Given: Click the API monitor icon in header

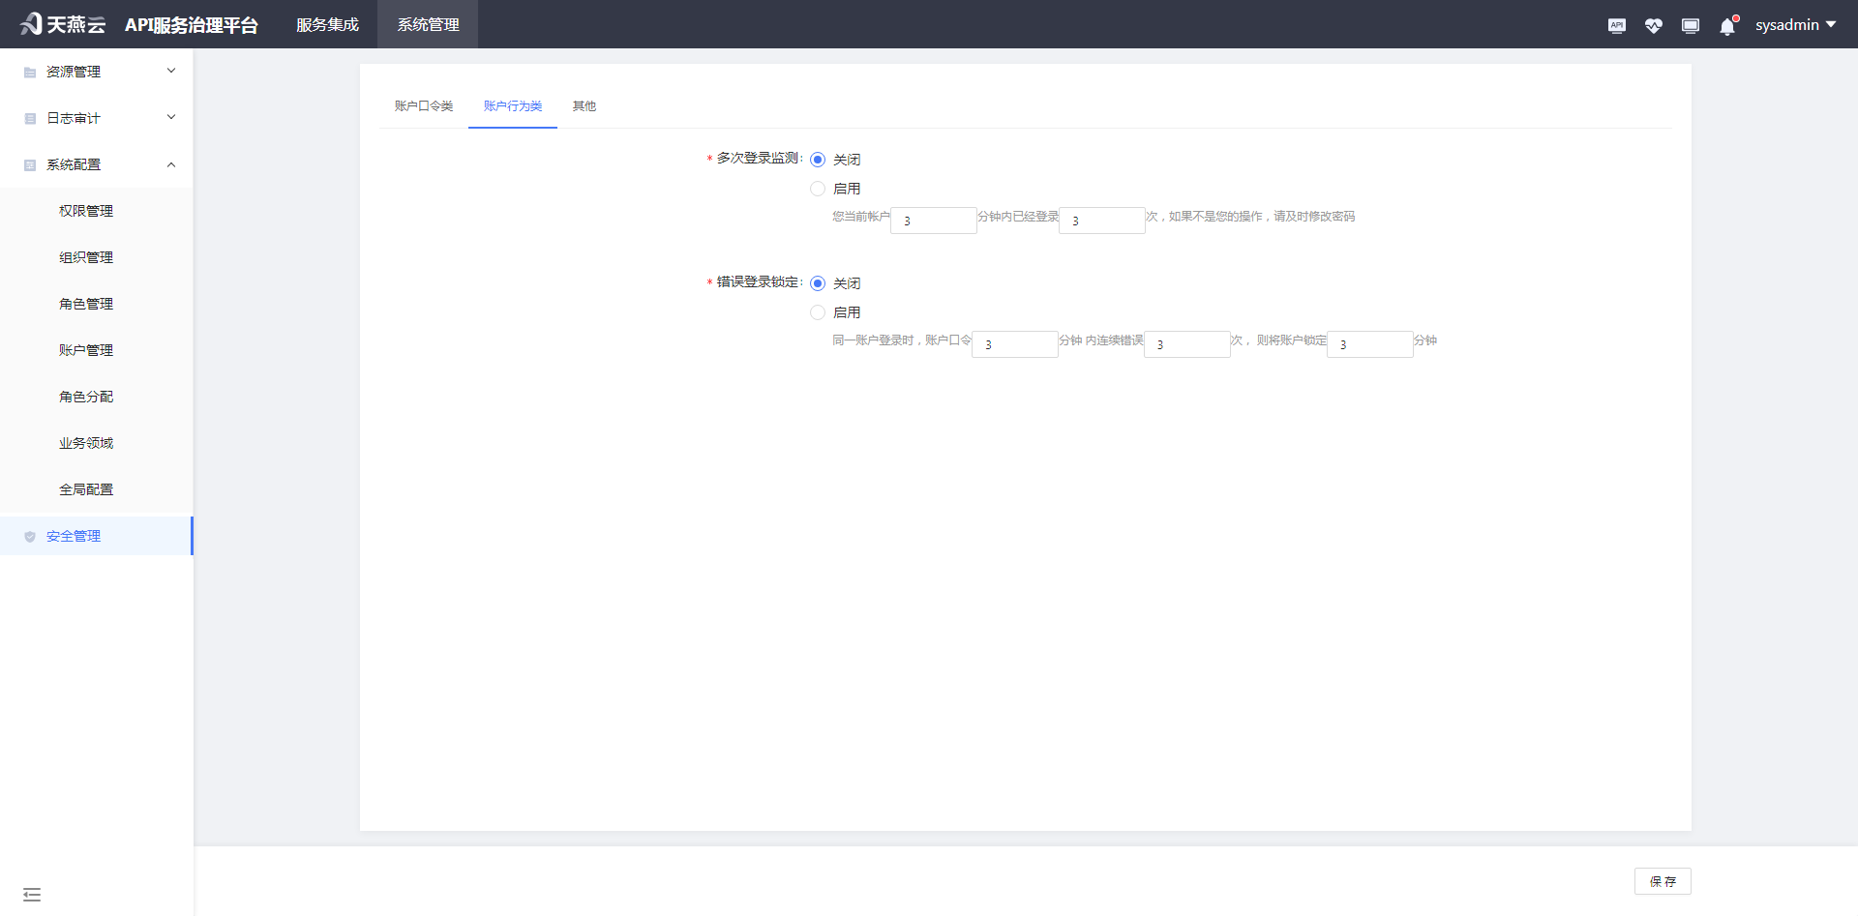Looking at the screenshot, I should (x=1616, y=26).
